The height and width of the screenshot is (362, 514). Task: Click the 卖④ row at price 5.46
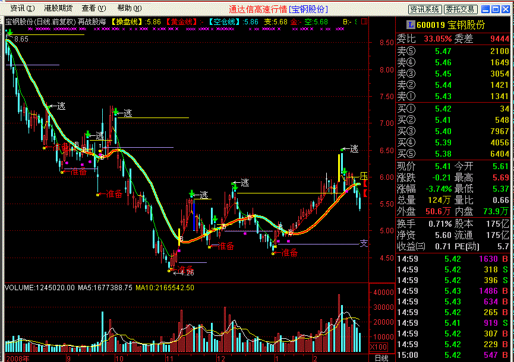(x=453, y=62)
